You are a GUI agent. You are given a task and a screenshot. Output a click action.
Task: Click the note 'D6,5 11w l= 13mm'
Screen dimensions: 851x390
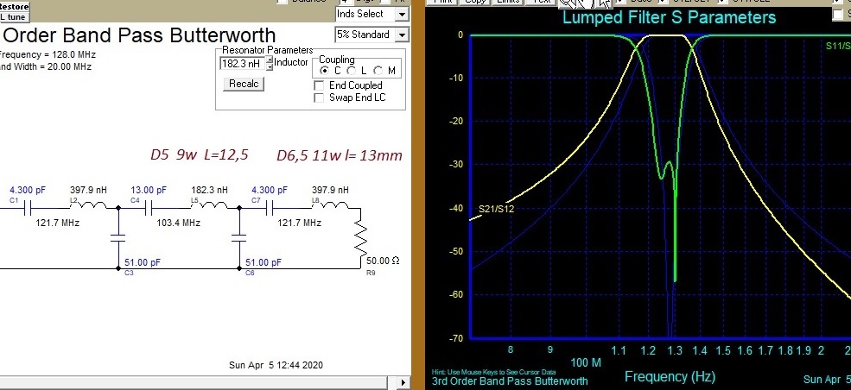[340, 155]
